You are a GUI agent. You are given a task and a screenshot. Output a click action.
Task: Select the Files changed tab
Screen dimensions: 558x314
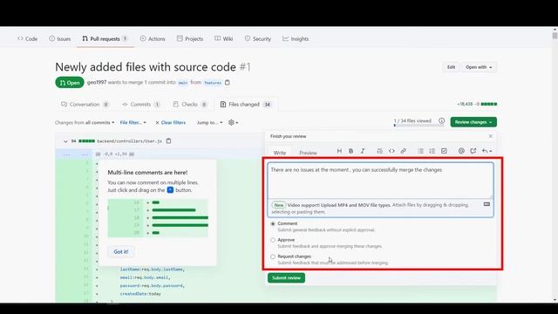click(x=246, y=105)
